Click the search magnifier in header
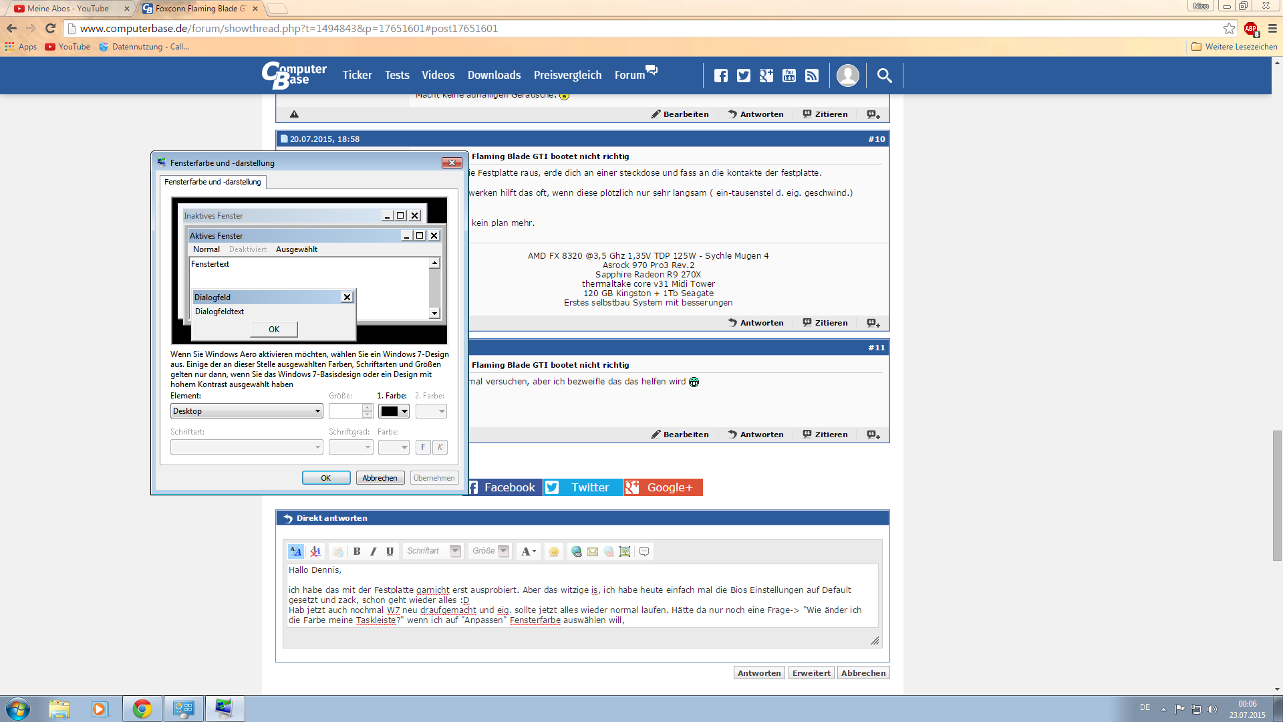 click(884, 76)
